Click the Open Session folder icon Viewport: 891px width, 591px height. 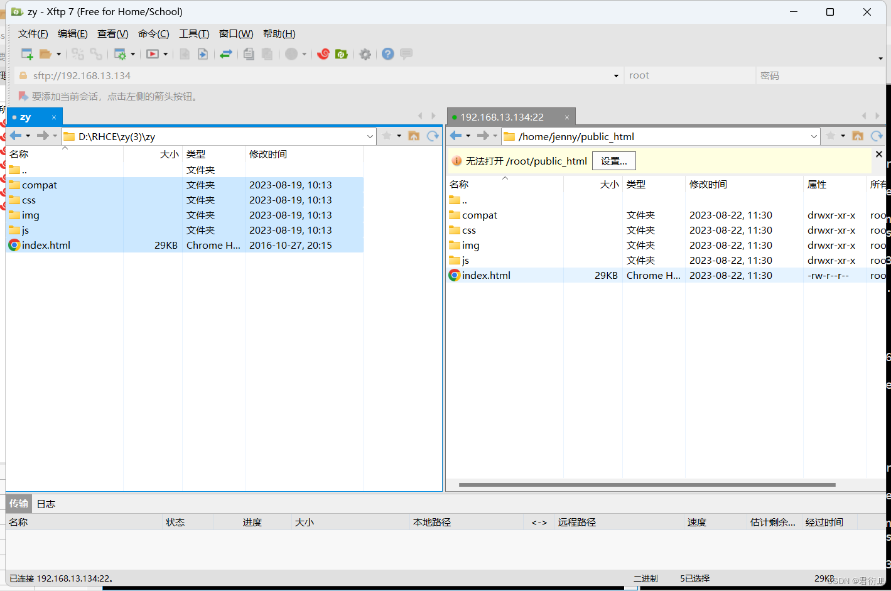tap(45, 54)
